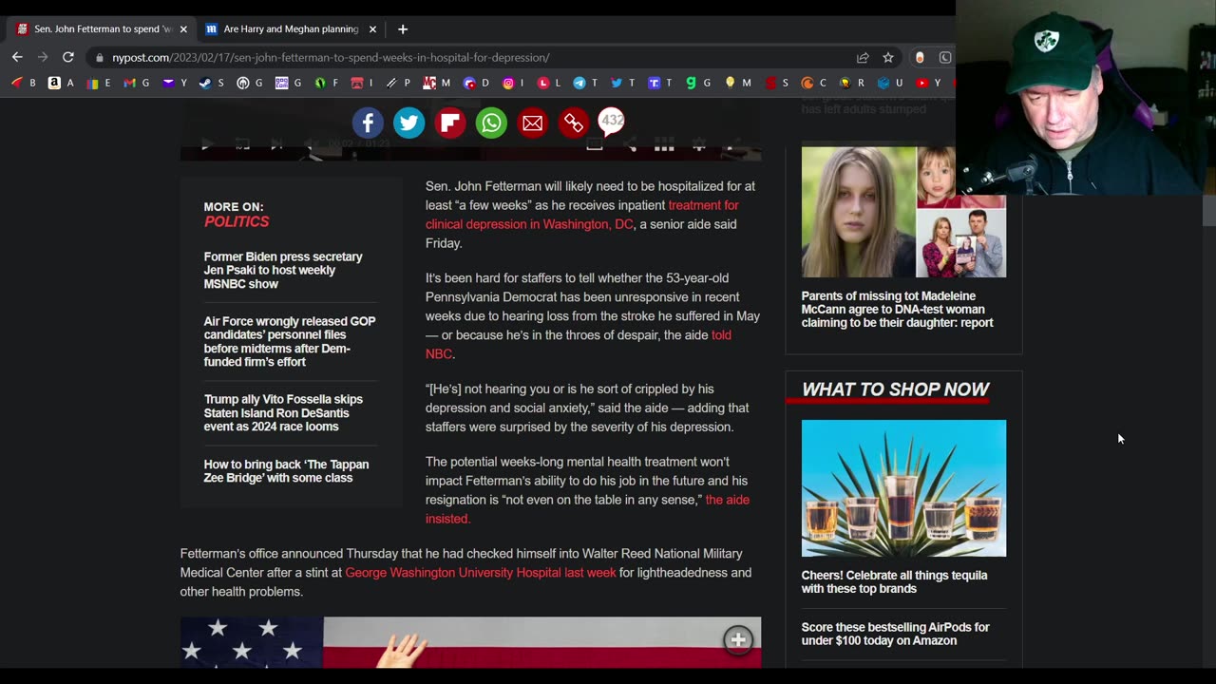1216x684 pixels.
Task: View site information lock icon
Action: coord(99,57)
